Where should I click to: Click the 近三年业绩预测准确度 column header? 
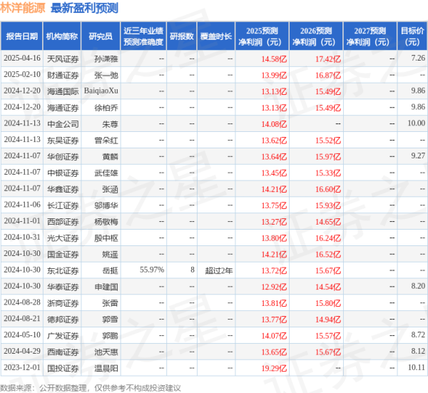tap(143, 35)
